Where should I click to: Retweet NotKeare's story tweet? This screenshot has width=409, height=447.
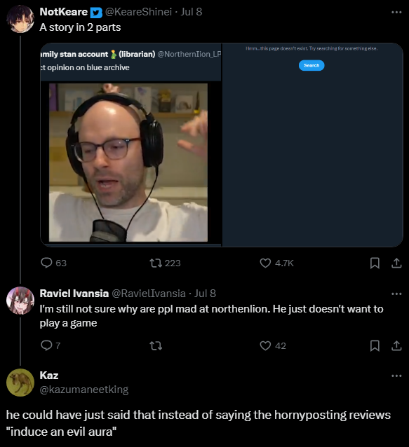coord(165,263)
